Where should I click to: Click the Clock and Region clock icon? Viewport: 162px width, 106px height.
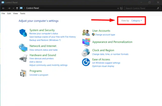pyautogui.click(x=86, y=53)
